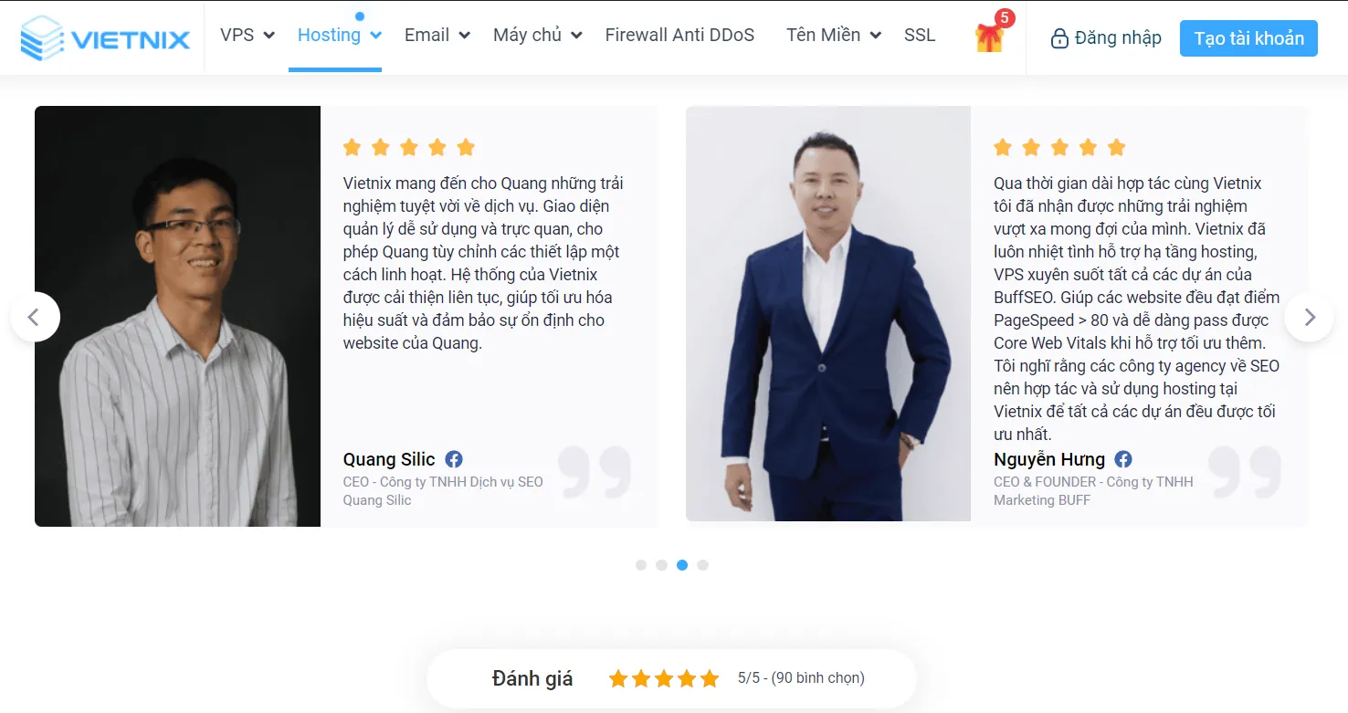Click the next testimonial arrow
Screen dimensions: 1348x713
[1310, 317]
